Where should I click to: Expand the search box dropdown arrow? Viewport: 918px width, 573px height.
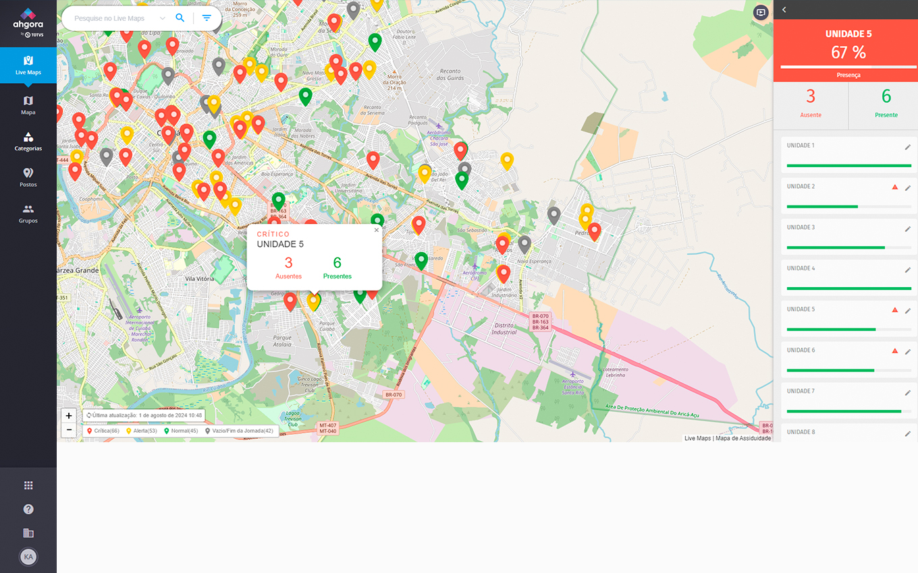point(162,18)
